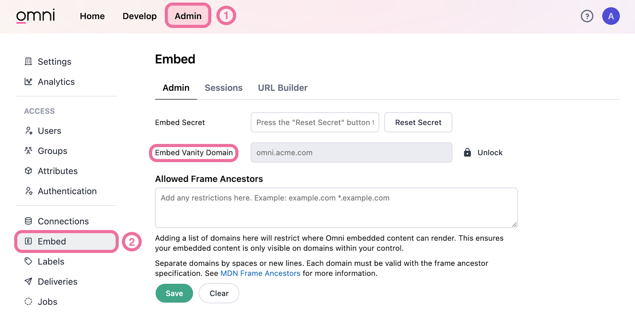Click the Groups people icon
The image size is (635, 313).
click(x=28, y=151)
